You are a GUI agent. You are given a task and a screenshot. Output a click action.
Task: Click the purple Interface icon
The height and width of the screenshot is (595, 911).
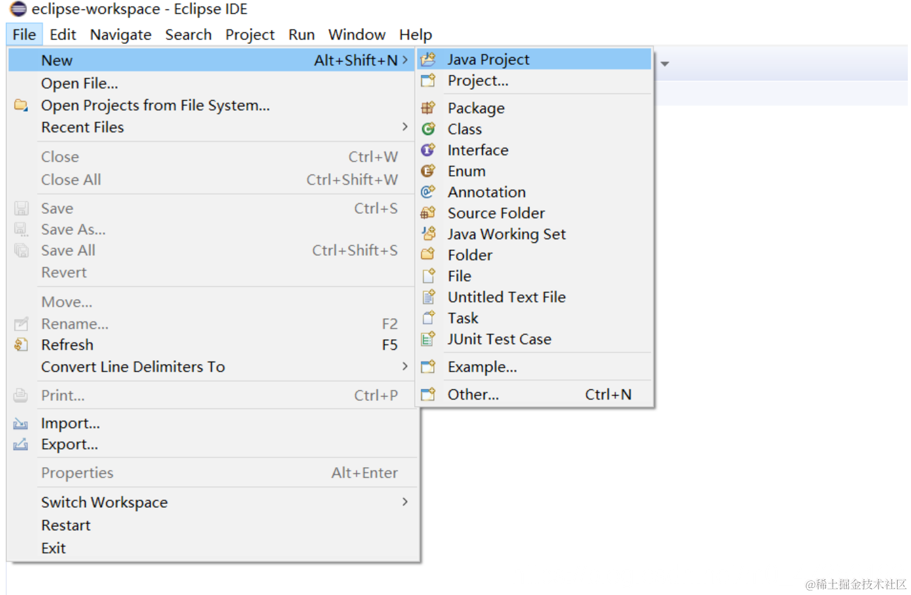pyautogui.click(x=428, y=150)
